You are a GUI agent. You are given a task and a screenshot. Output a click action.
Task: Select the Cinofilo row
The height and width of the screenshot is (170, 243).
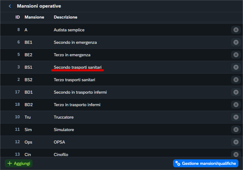coord(61,154)
